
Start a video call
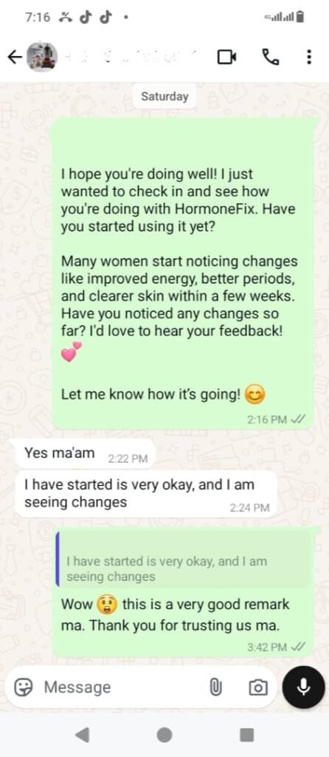coord(227,58)
